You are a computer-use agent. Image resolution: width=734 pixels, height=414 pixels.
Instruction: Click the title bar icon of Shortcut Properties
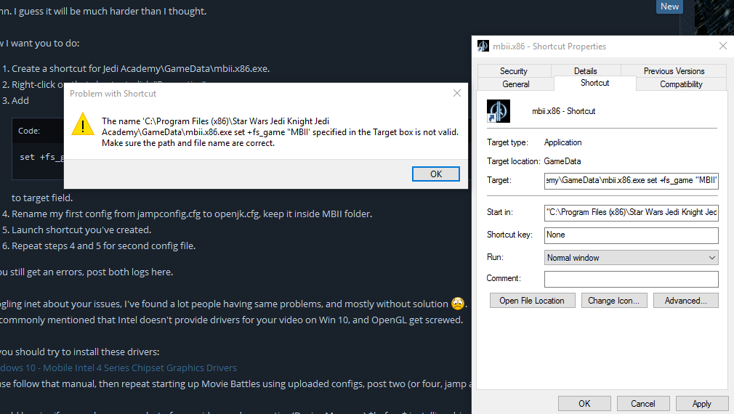(483, 46)
